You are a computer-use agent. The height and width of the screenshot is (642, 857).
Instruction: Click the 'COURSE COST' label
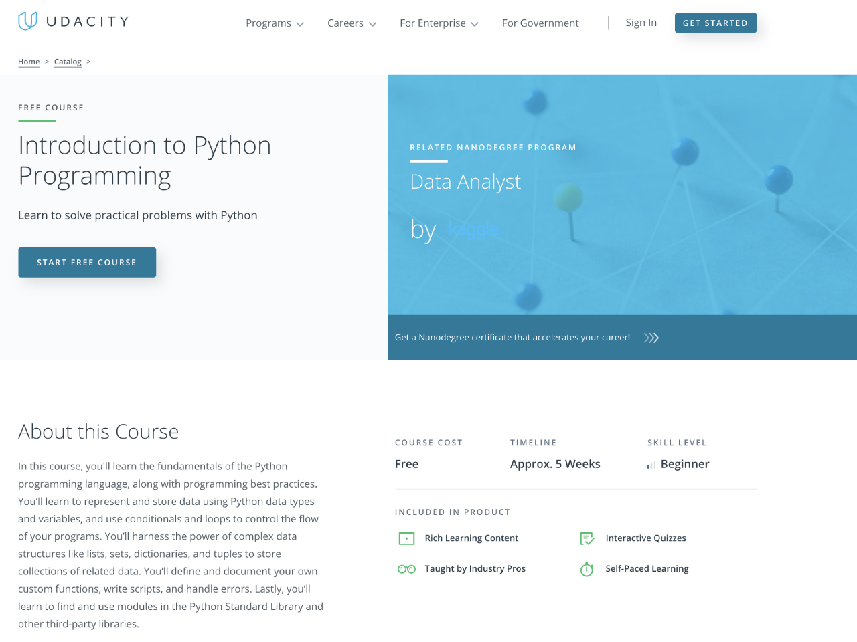428,443
